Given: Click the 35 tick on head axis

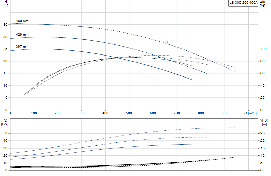Looking at the screenshot, I should (5, 24).
